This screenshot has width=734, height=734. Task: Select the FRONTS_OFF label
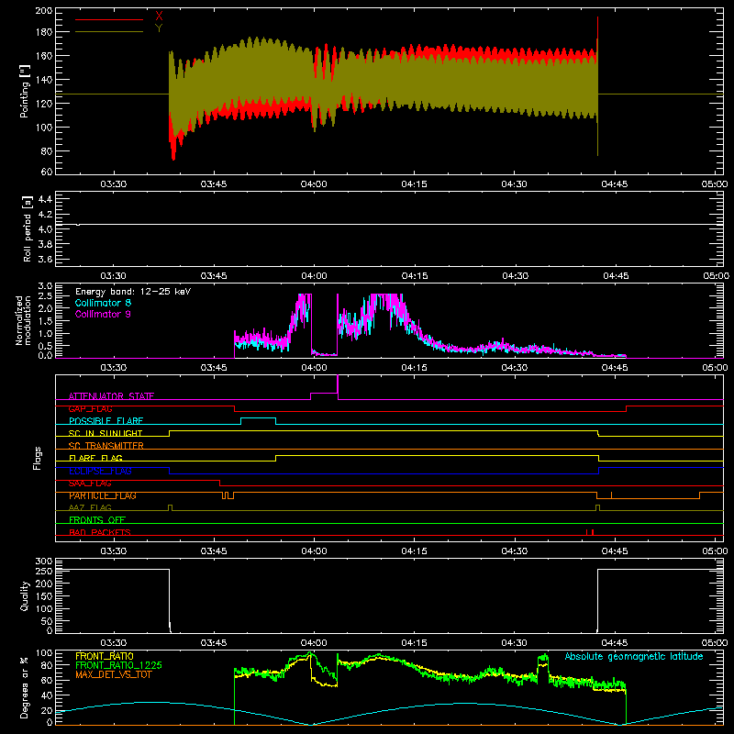(97, 520)
